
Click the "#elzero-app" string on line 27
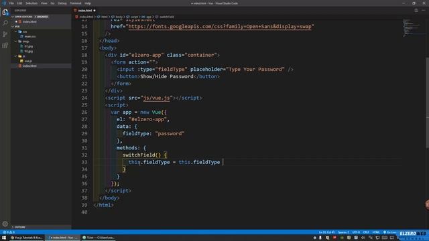[x=147, y=119]
